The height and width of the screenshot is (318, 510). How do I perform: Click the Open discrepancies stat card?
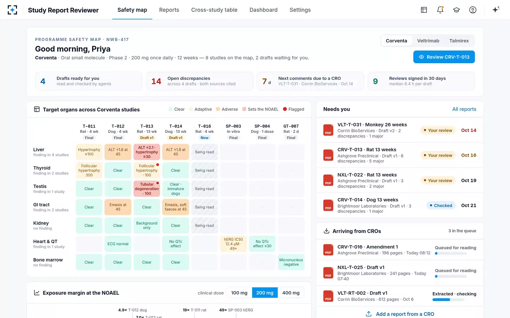(x=200, y=81)
